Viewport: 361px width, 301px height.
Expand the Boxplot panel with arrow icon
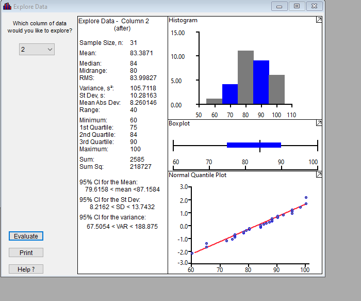click(319, 123)
